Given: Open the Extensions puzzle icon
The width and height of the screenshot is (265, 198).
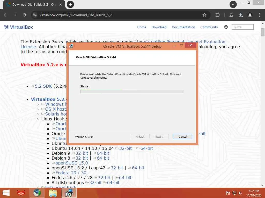Looking at the screenshot, I should 217,15.
